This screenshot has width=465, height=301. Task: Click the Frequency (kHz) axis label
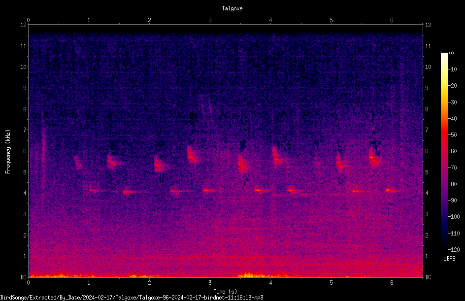click(8, 152)
